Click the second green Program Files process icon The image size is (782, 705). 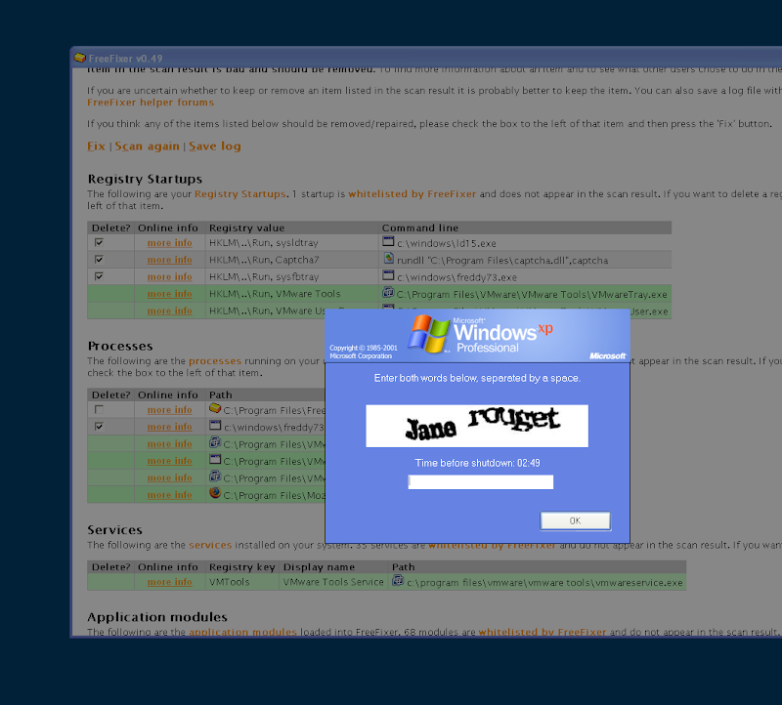click(x=215, y=459)
